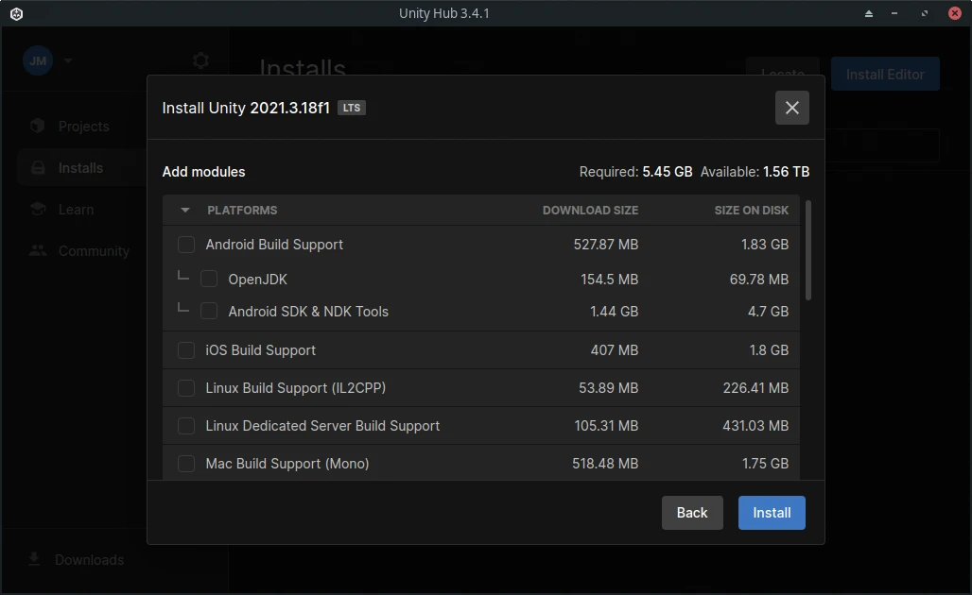Image resolution: width=972 pixels, height=595 pixels.
Task: Close the Install Unity dialog with X
Action: pyautogui.click(x=791, y=108)
